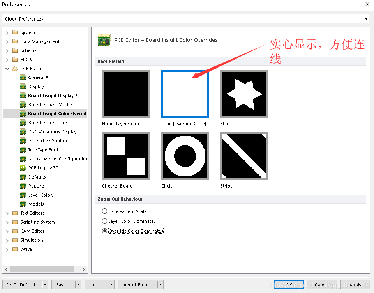This screenshot has width=374, height=293.
Task: Expand the System tree node
Action: tap(7, 33)
